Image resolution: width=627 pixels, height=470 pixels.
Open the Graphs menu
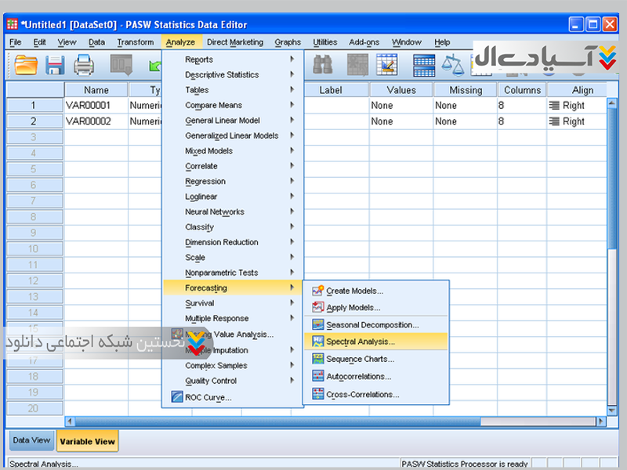tap(288, 42)
